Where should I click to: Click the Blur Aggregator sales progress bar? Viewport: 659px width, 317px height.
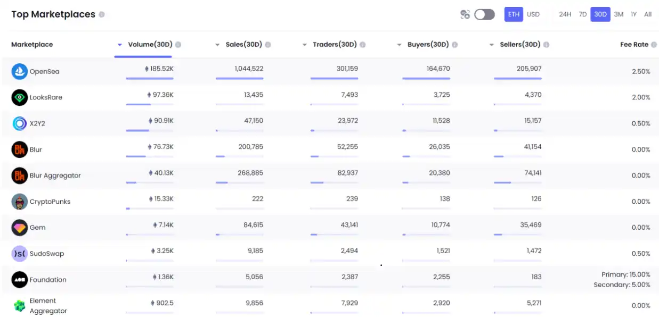(239, 183)
